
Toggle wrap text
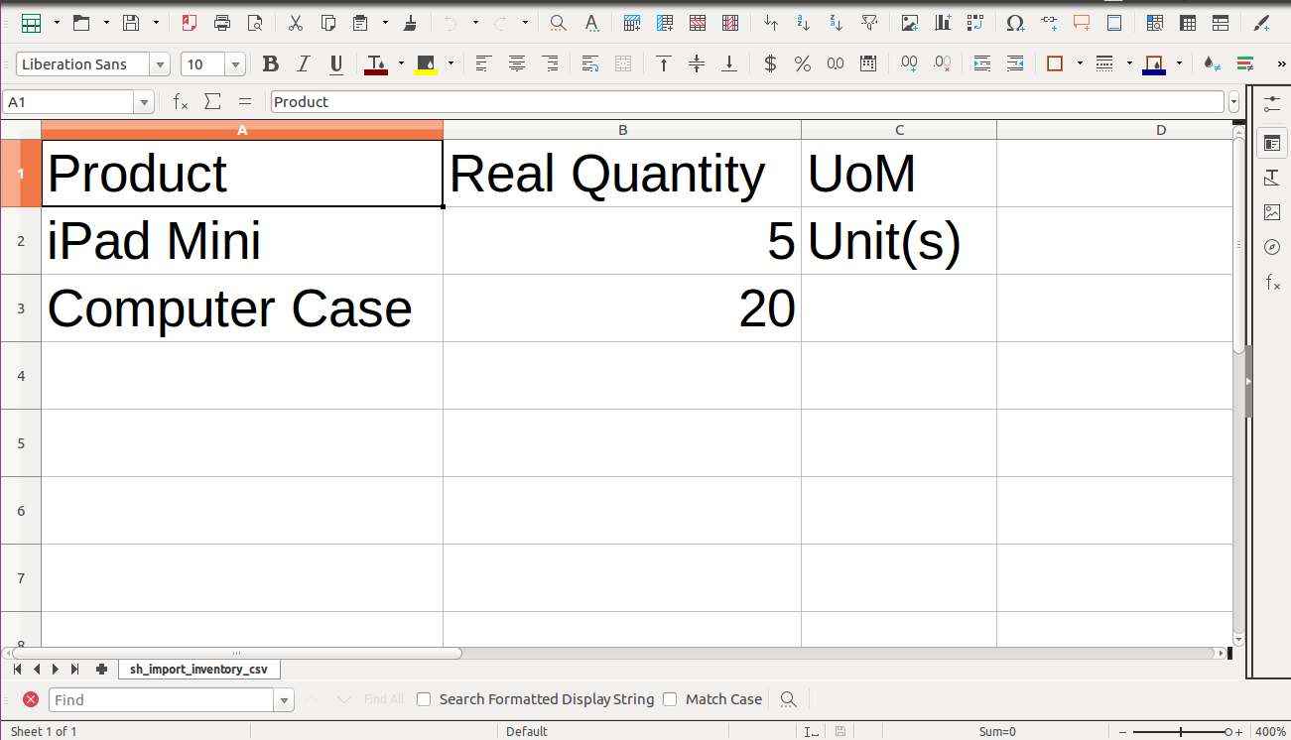click(x=590, y=64)
